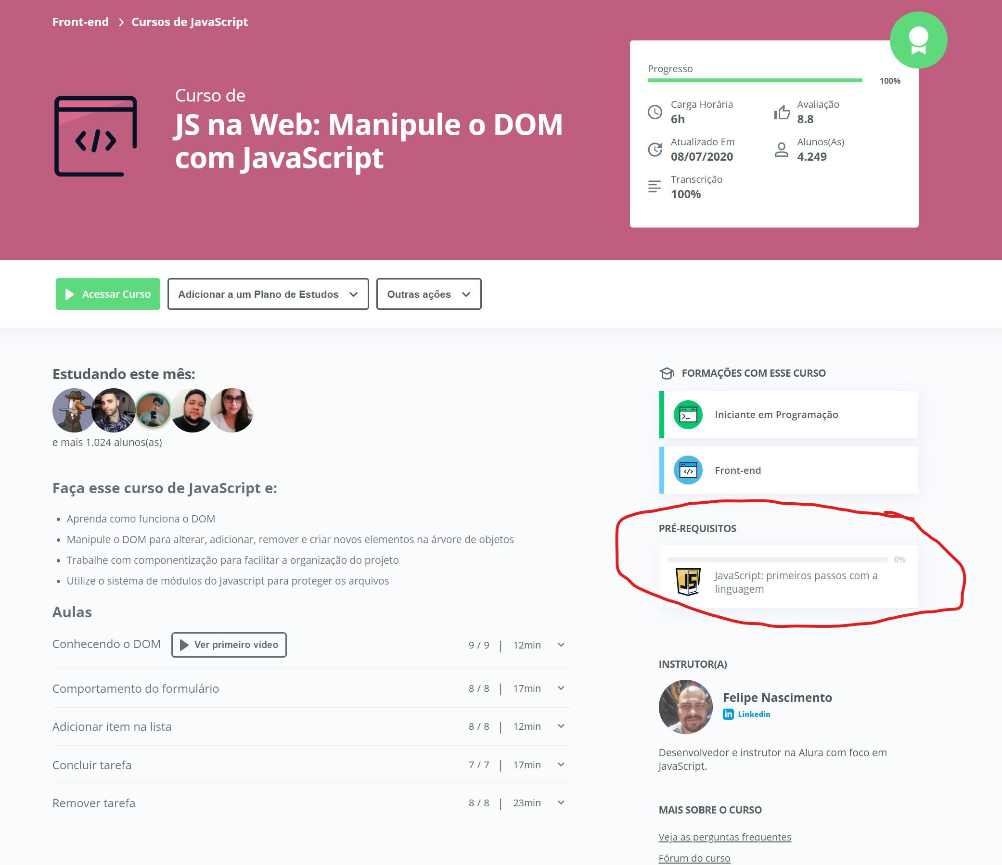Click the prerequisite 0% progress bar
The height and width of the screenshot is (865, 1002).
click(x=778, y=560)
